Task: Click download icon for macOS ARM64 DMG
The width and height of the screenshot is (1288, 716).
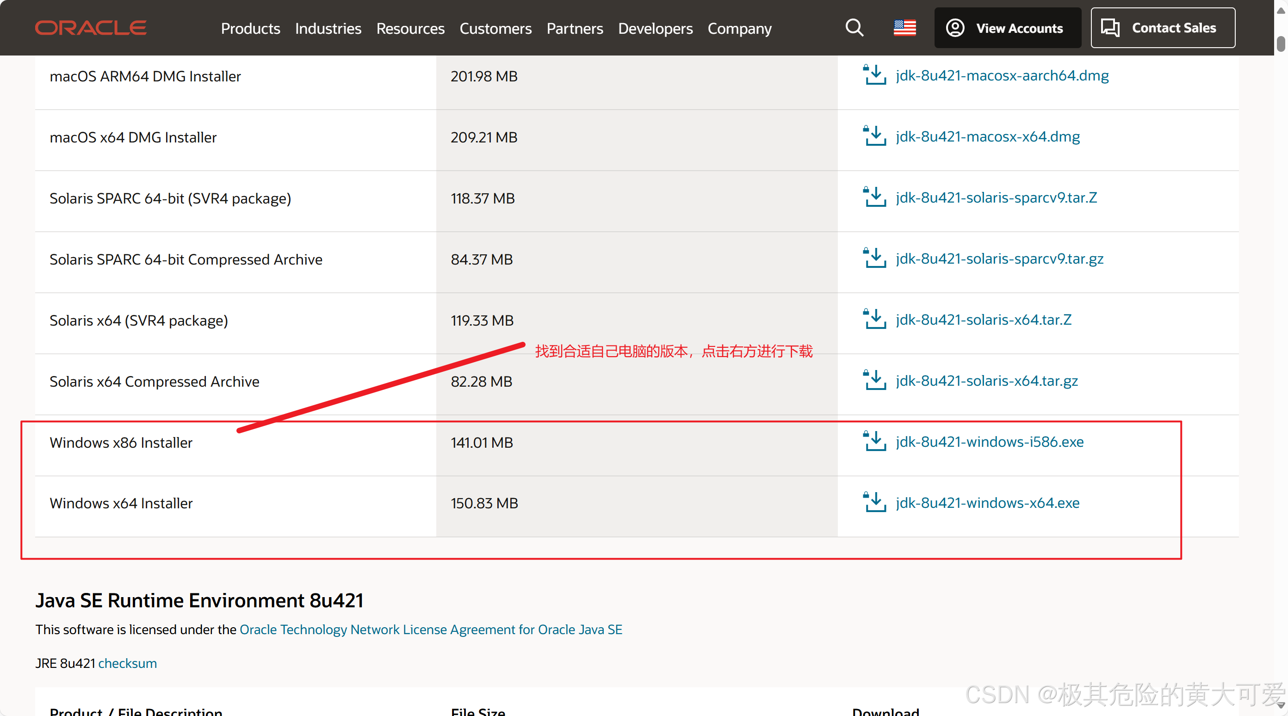Action: (874, 75)
